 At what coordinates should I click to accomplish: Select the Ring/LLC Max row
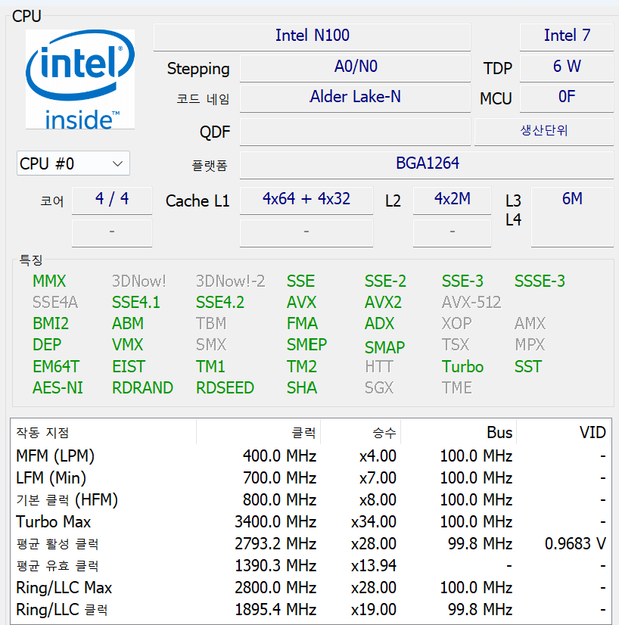[310, 587]
